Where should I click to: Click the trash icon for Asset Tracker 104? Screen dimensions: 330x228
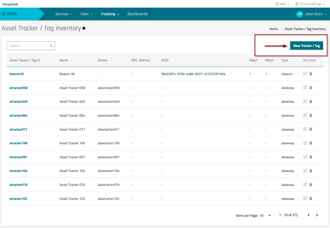point(311,171)
